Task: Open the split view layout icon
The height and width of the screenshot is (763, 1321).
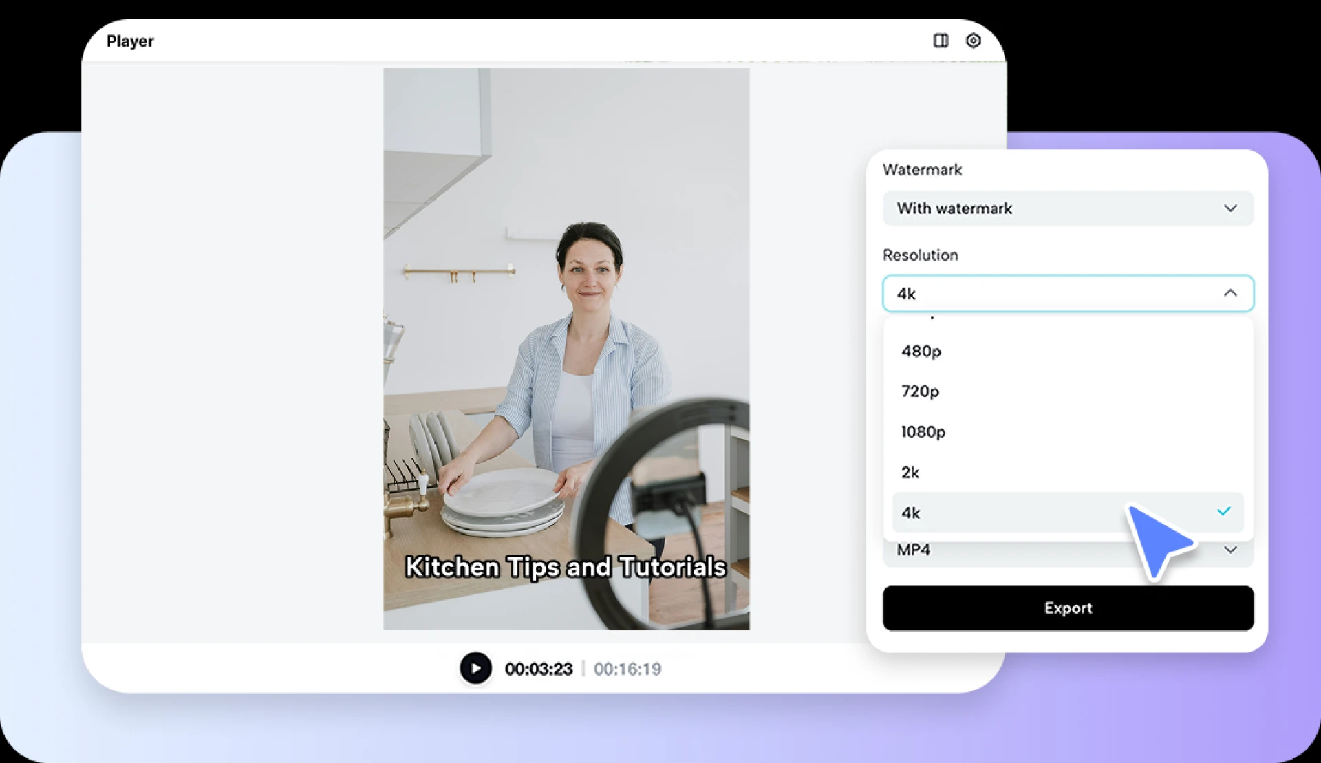Action: (941, 41)
